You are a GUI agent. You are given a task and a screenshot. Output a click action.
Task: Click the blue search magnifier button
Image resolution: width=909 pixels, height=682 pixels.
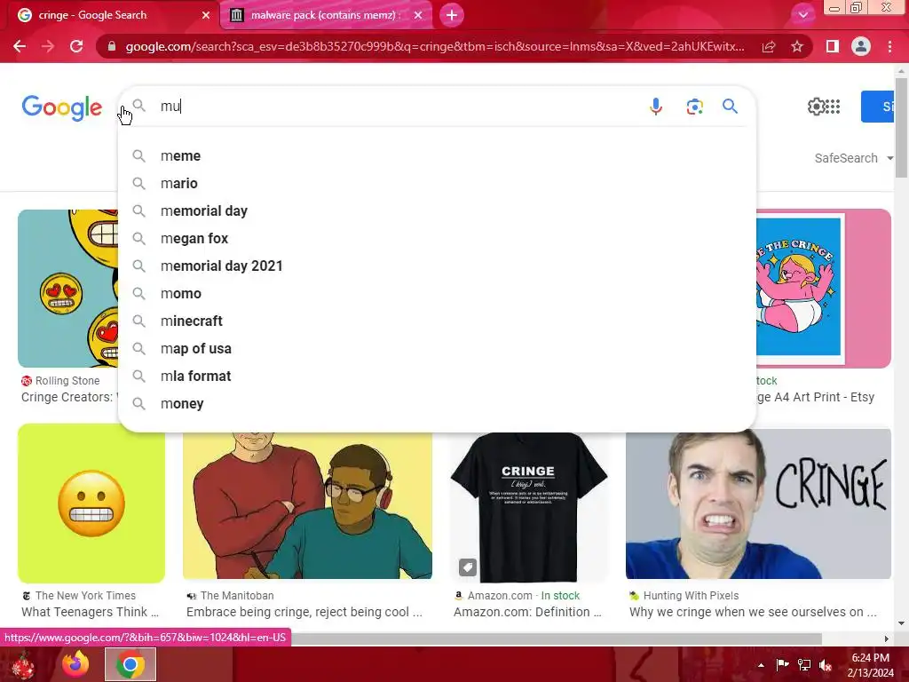730,107
